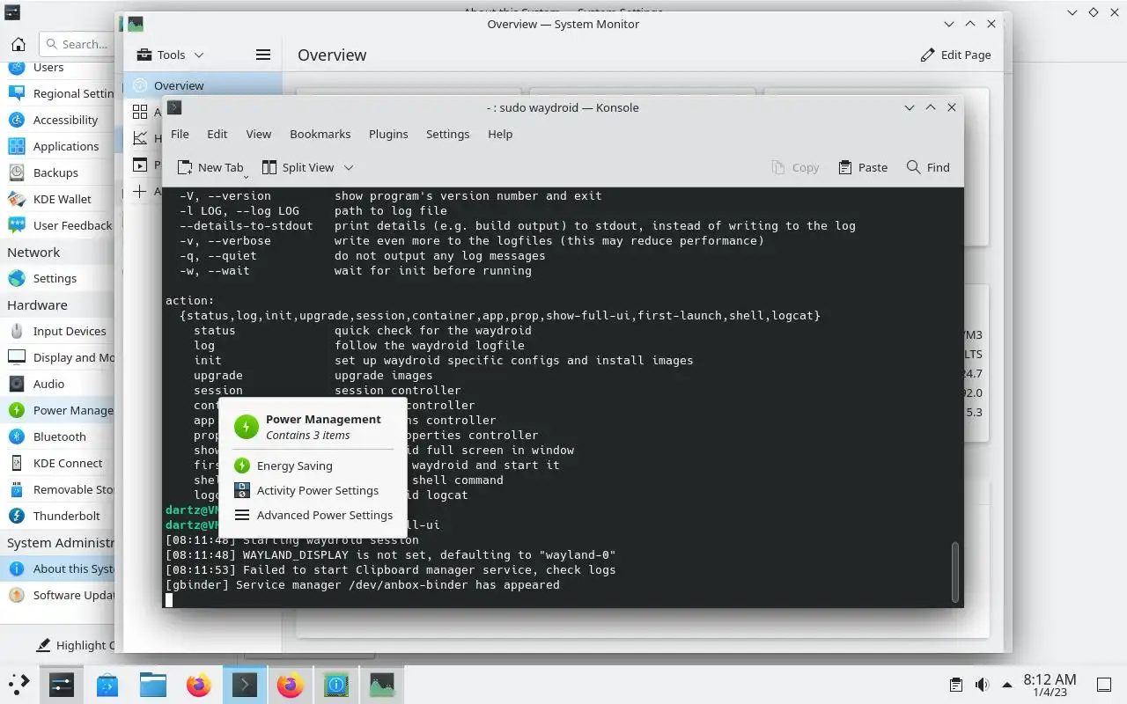Open the KDE application launcher
Image resolution: width=1127 pixels, height=704 pixels.
18,684
